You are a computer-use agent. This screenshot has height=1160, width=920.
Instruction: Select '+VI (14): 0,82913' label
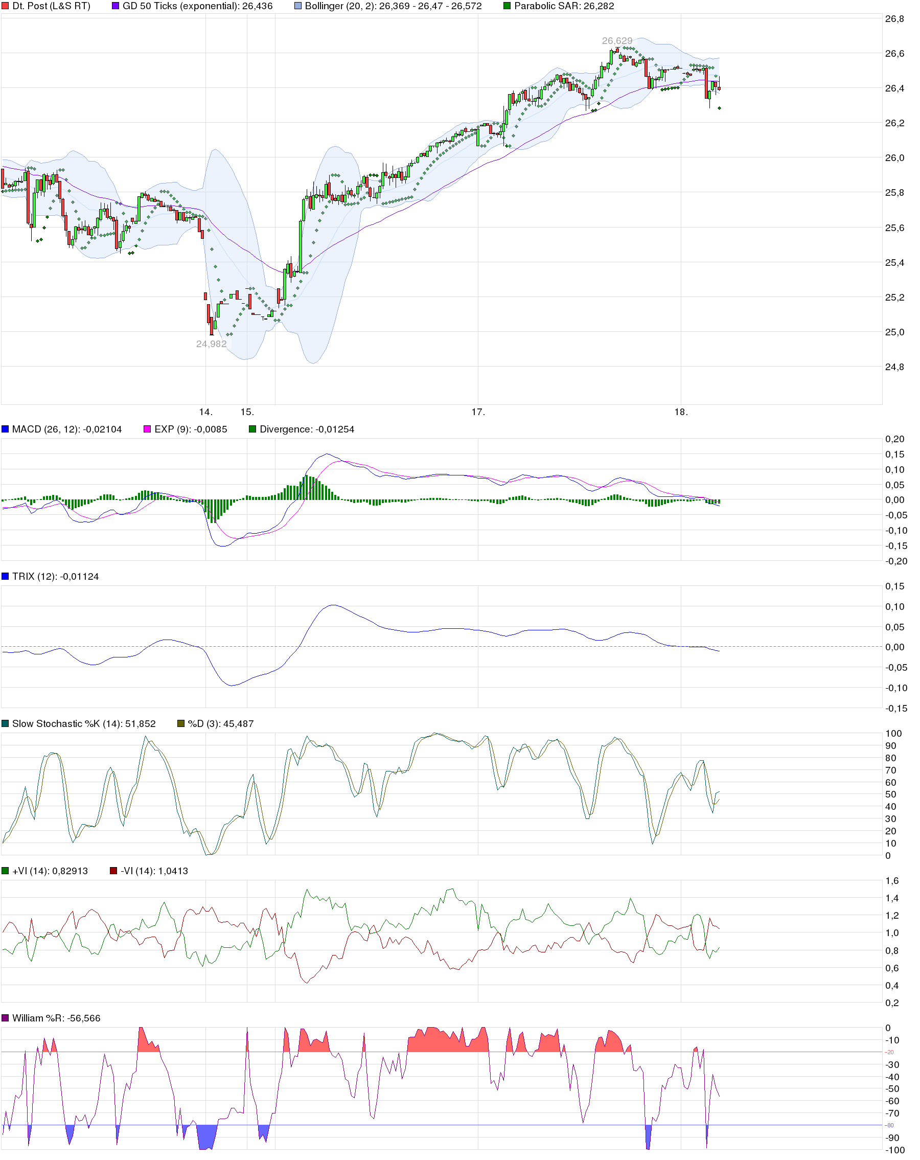click(x=50, y=871)
